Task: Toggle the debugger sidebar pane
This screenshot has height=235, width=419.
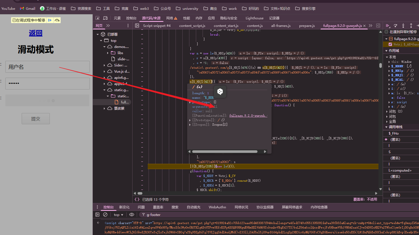Action: pos(378,26)
